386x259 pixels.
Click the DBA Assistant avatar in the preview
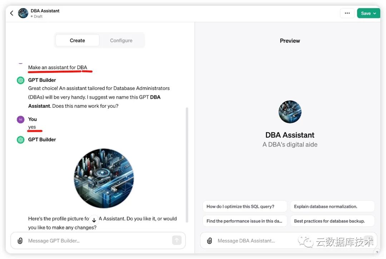(290, 112)
